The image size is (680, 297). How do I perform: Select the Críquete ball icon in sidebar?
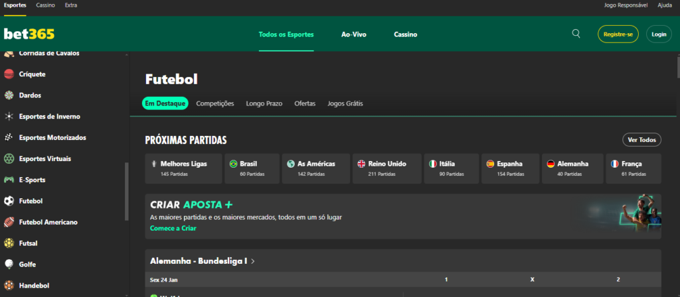point(9,74)
